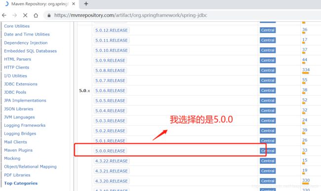Open the Logging Frameworks category
The image size is (321, 191).
[x=25, y=125]
